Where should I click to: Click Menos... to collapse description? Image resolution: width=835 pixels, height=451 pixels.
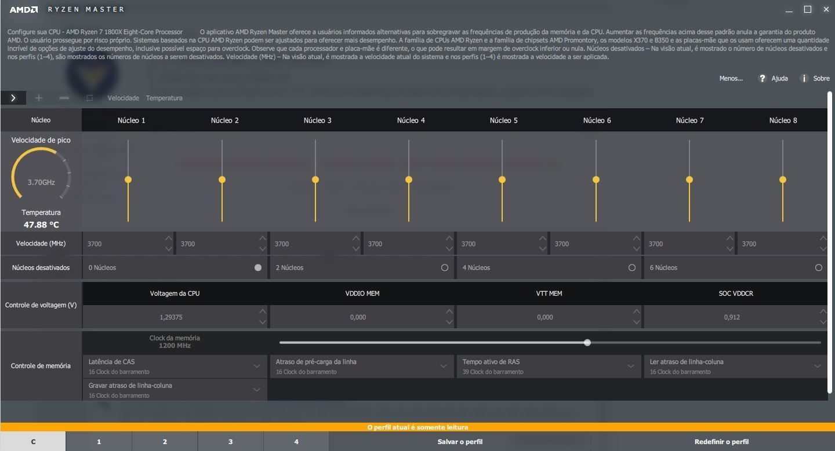pyautogui.click(x=731, y=78)
